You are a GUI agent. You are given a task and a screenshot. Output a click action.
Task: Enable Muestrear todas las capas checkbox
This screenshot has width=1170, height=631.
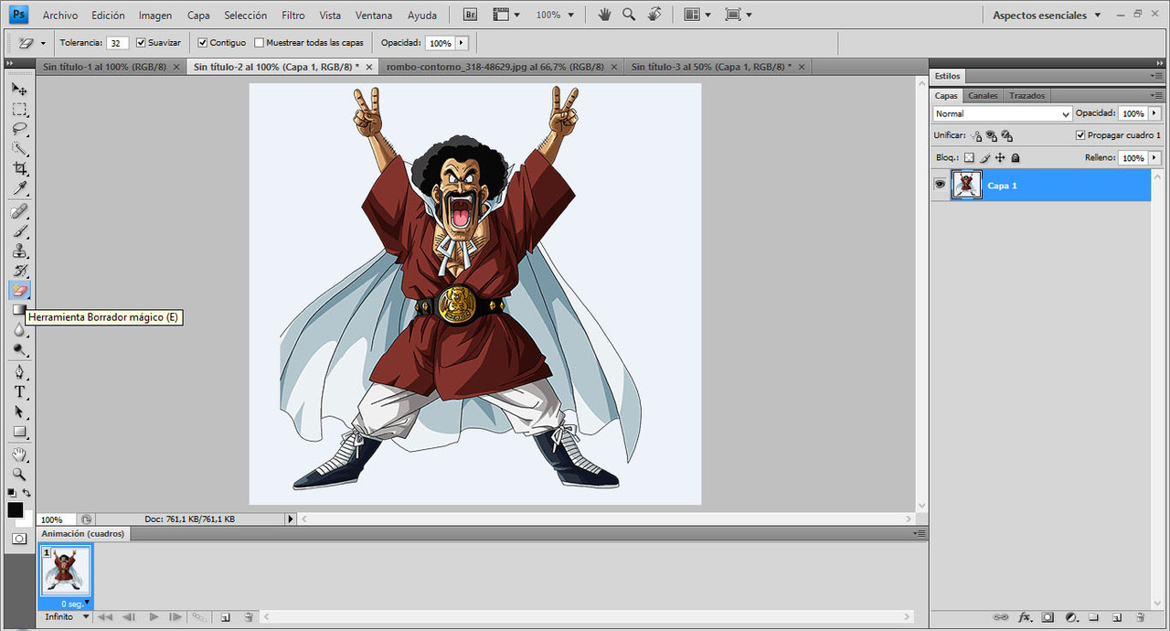click(259, 43)
